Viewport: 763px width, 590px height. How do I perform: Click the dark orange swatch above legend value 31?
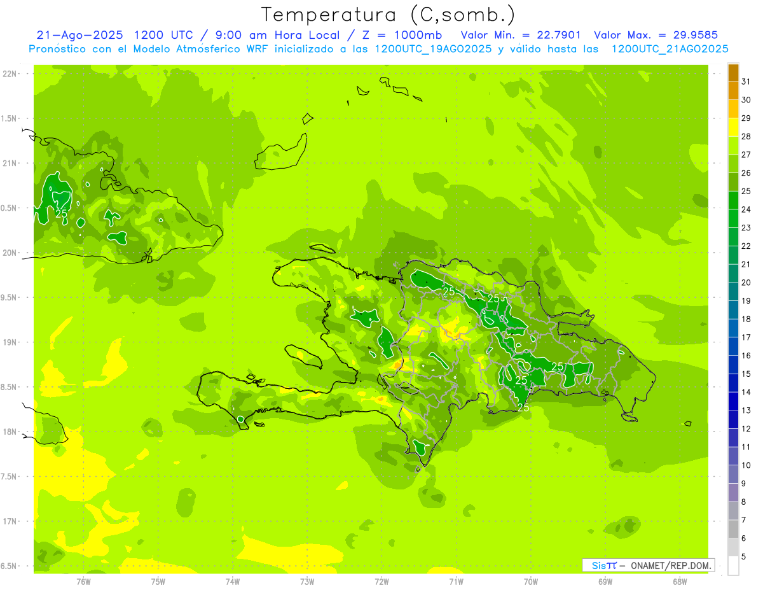(733, 73)
